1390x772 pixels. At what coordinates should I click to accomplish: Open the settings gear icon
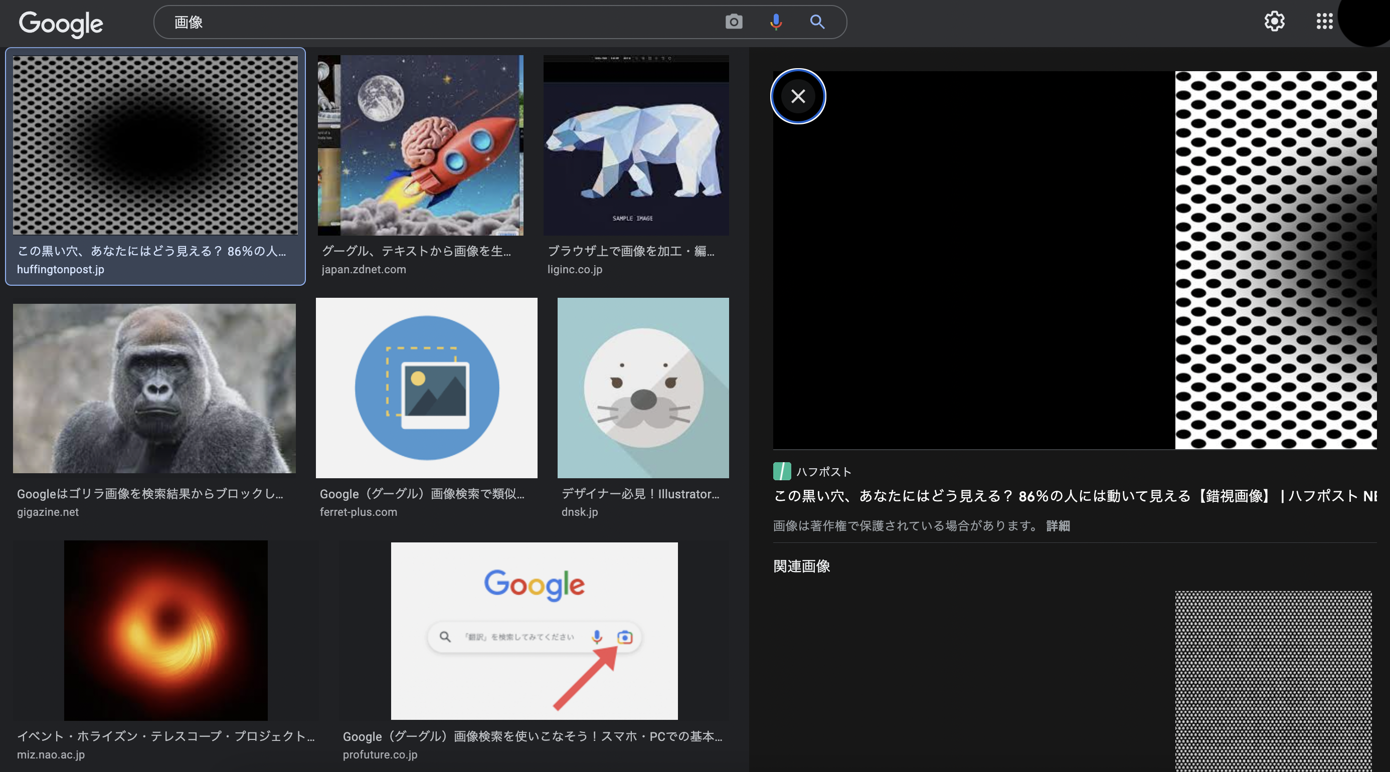tap(1274, 22)
